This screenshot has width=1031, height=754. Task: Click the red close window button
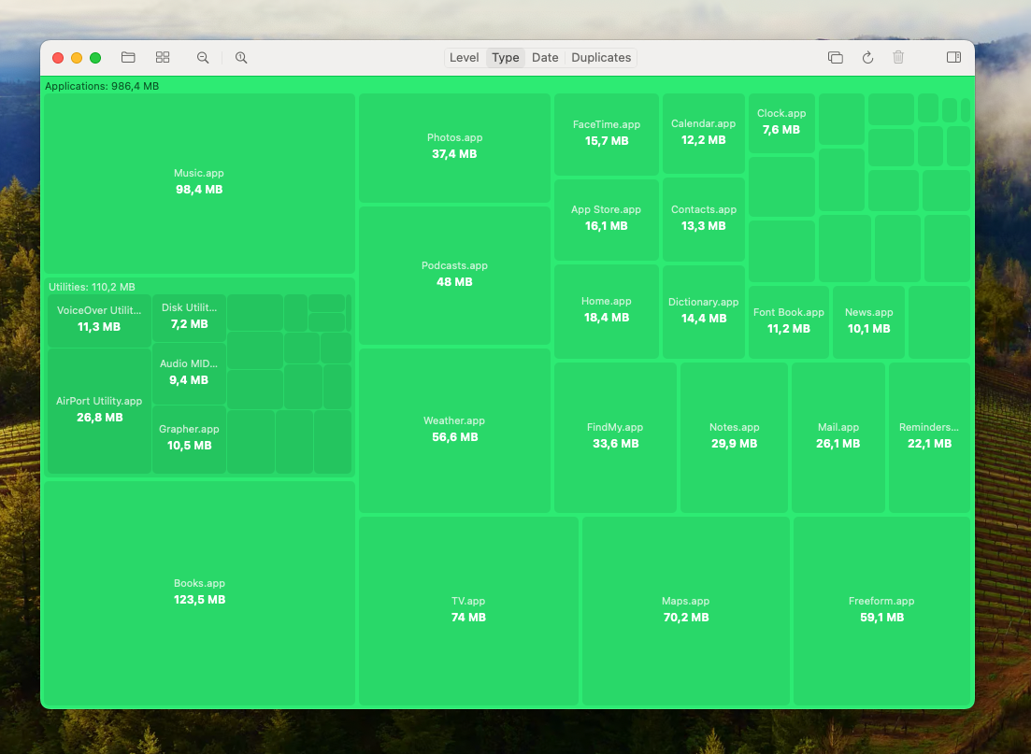pos(58,58)
